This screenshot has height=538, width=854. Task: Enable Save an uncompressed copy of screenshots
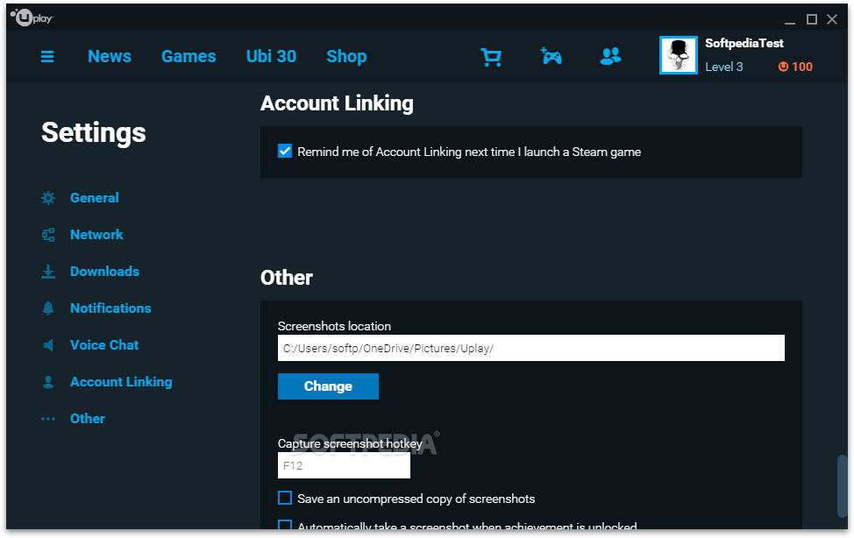[285, 498]
